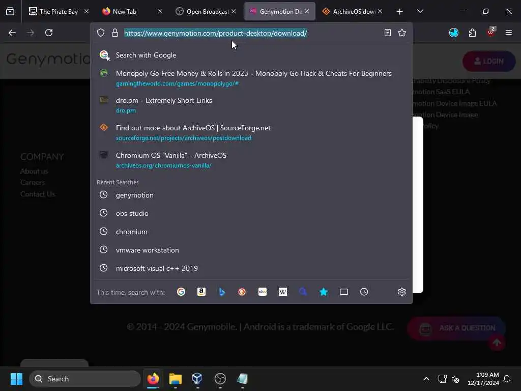Open VirtualBox cube icon in taskbar

coord(197,379)
